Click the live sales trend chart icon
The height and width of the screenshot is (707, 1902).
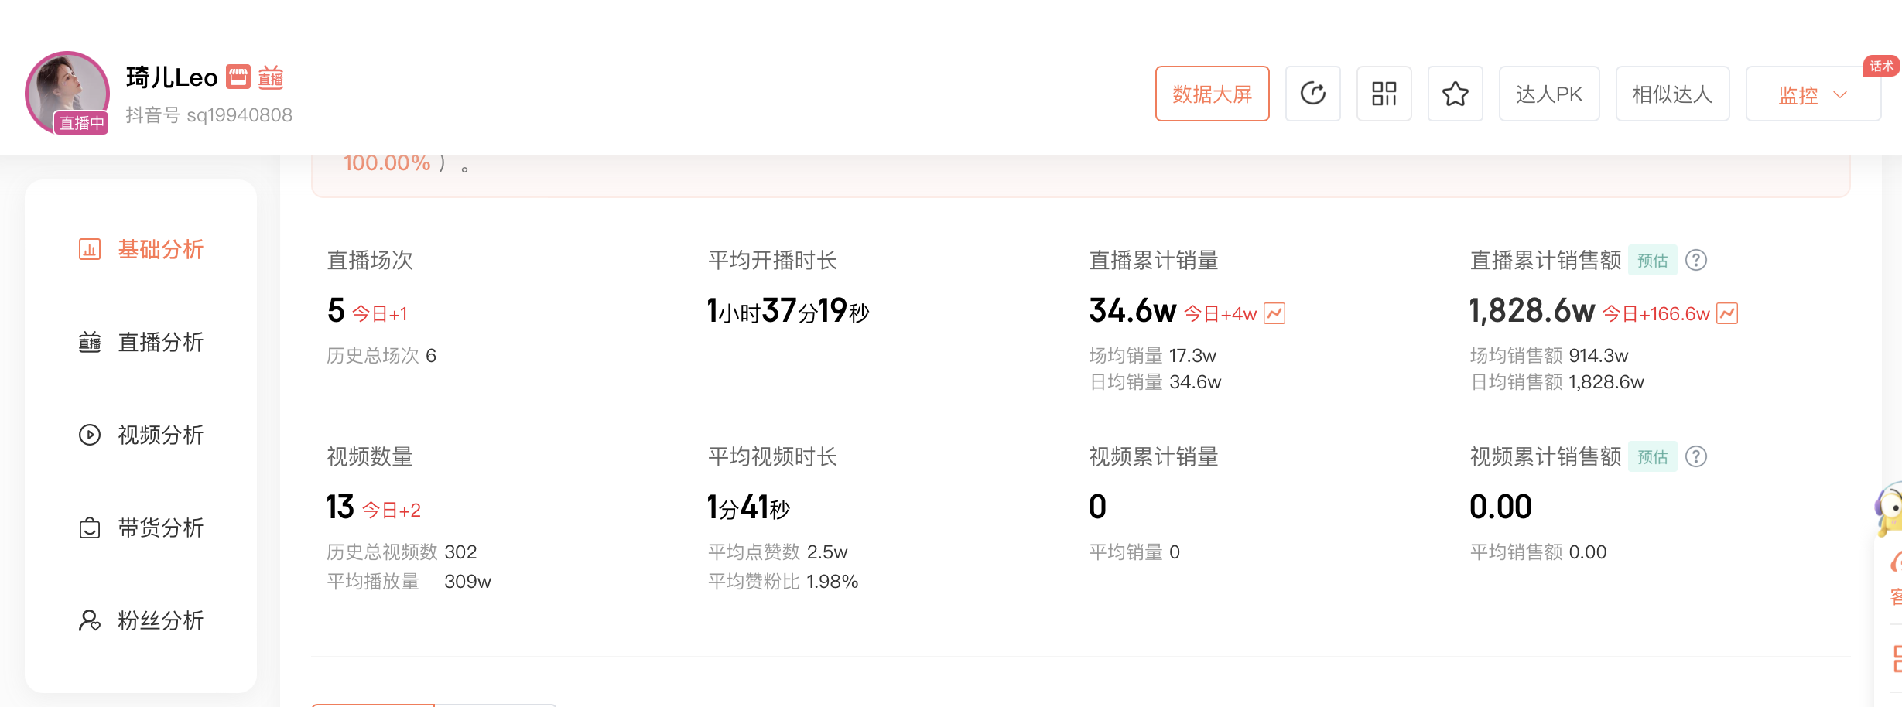coord(1274,313)
